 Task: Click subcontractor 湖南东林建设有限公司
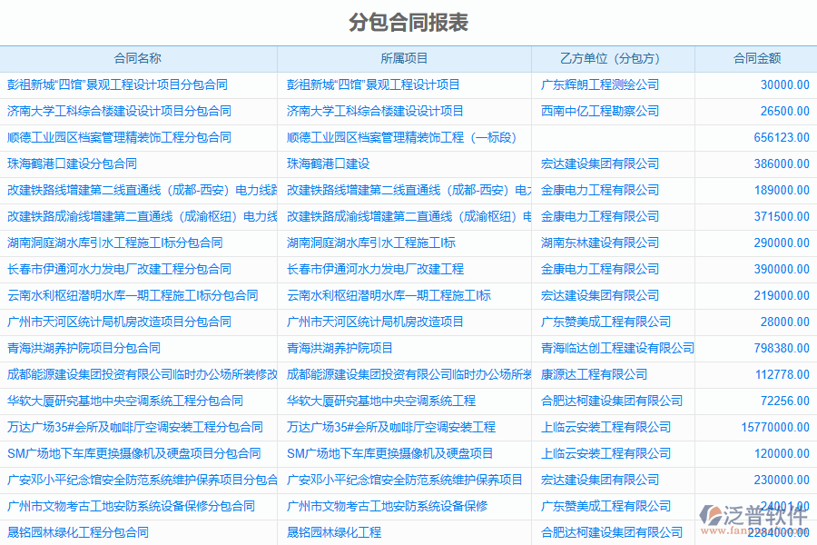coord(600,243)
